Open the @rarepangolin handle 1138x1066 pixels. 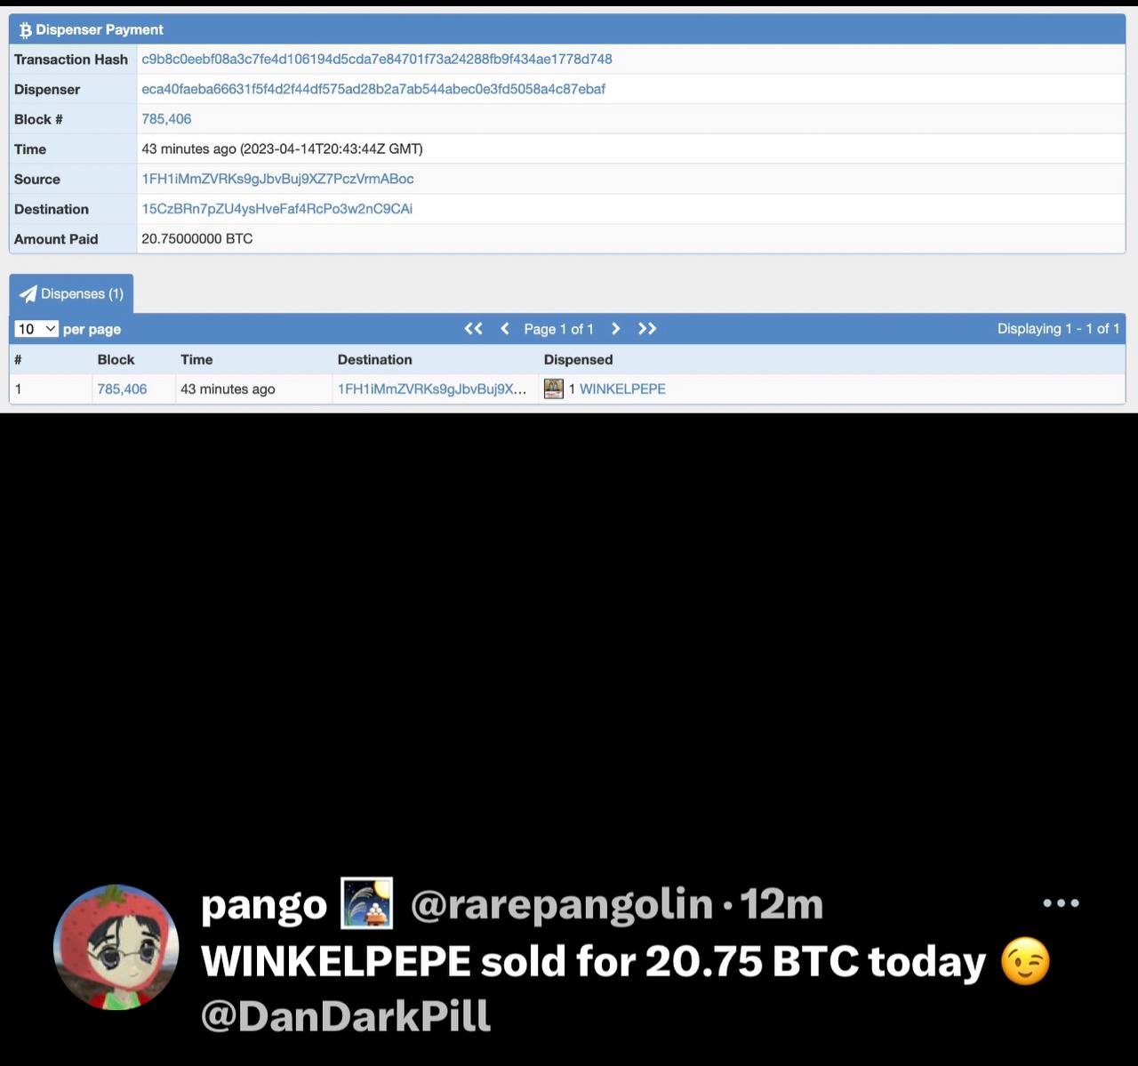click(x=562, y=904)
